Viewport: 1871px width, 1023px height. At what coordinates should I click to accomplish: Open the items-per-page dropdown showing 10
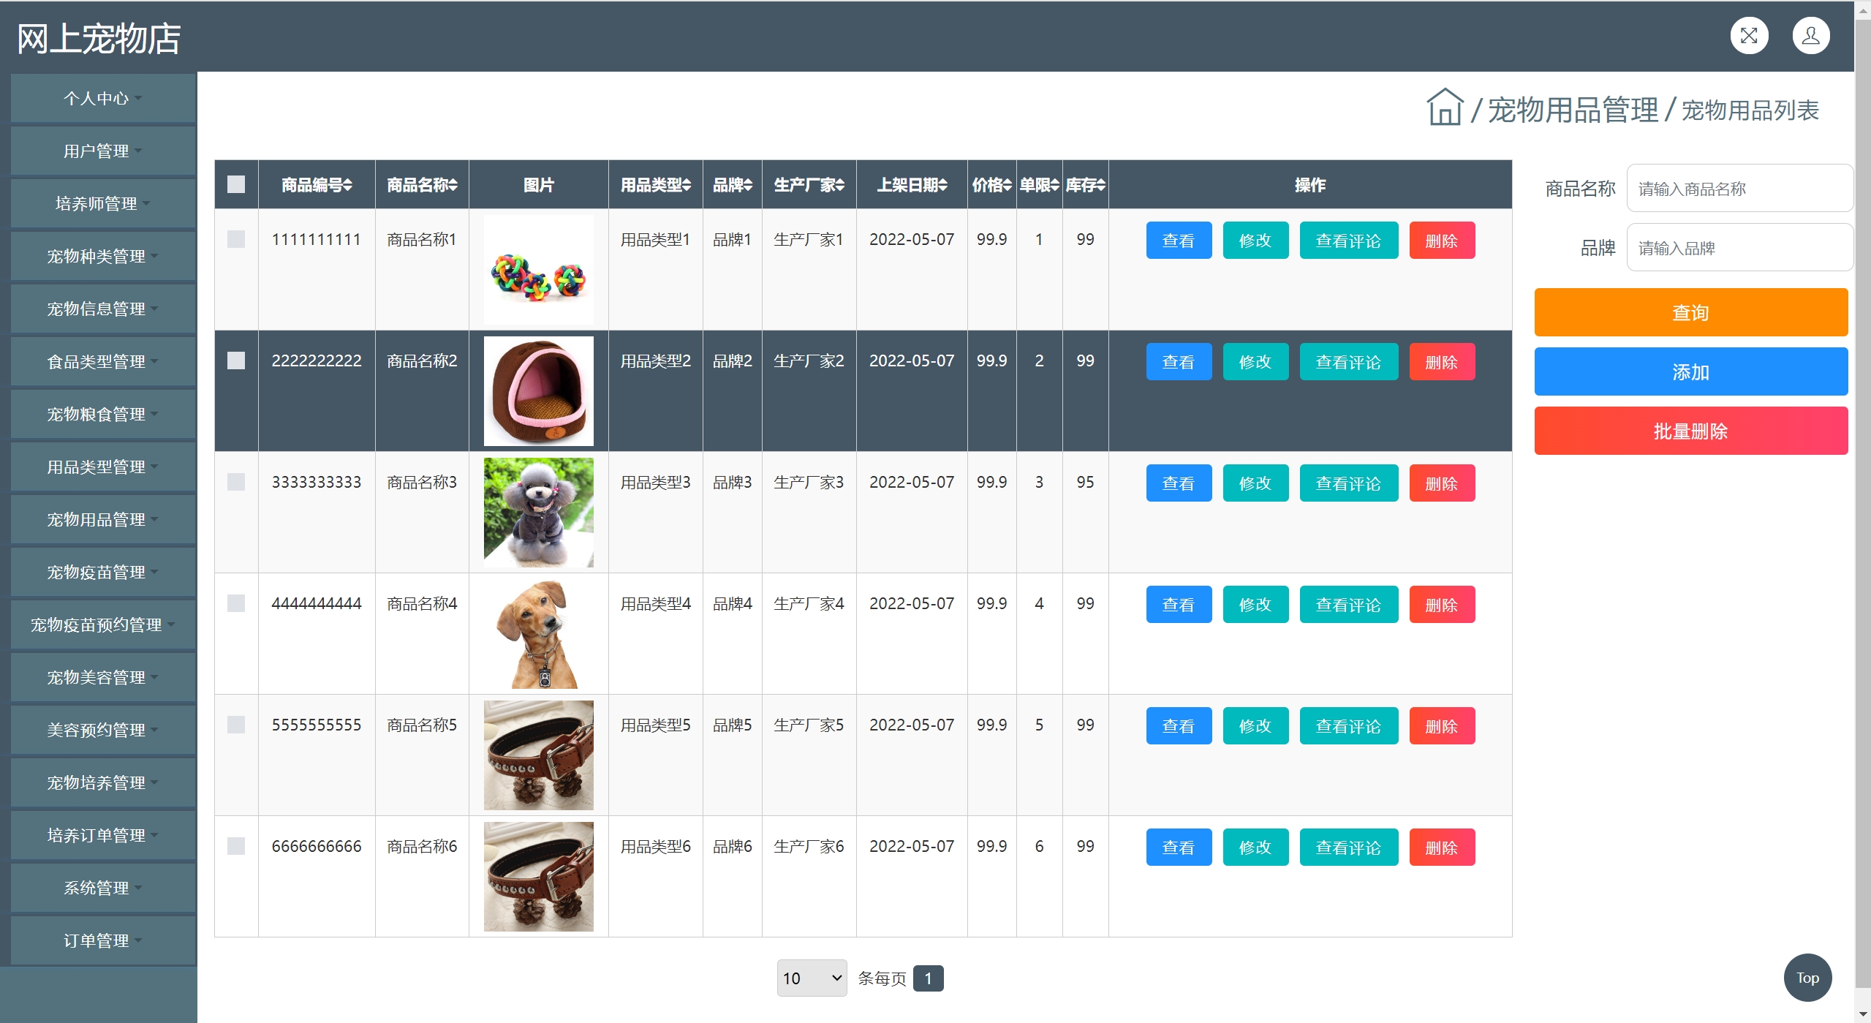pyautogui.click(x=812, y=978)
